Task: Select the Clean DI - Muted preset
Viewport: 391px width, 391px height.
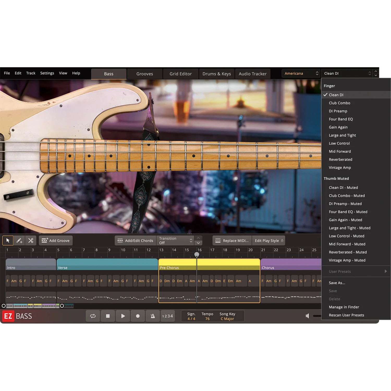Action: pos(356,188)
